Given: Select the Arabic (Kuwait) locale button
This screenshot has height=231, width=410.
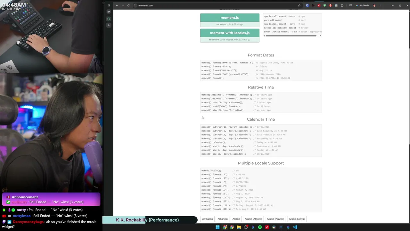Looking at the screenshot, I should pos(275,219).
